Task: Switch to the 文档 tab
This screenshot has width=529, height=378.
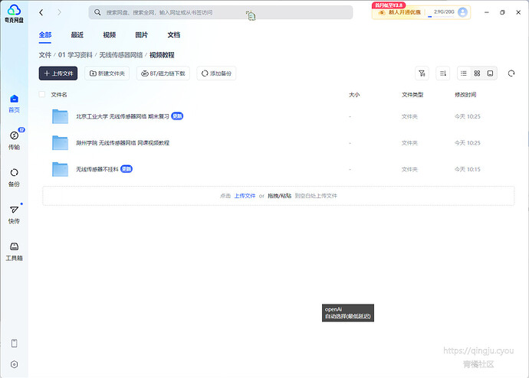Action: tap(174, 34)
